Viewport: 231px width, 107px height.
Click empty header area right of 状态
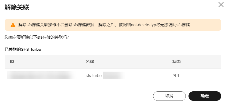point(201,62)
